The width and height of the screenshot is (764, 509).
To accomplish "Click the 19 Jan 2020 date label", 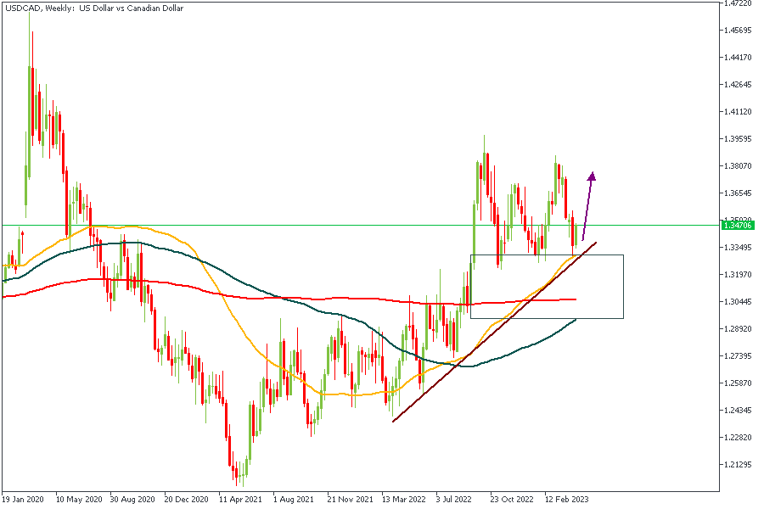I will point(24,499).
